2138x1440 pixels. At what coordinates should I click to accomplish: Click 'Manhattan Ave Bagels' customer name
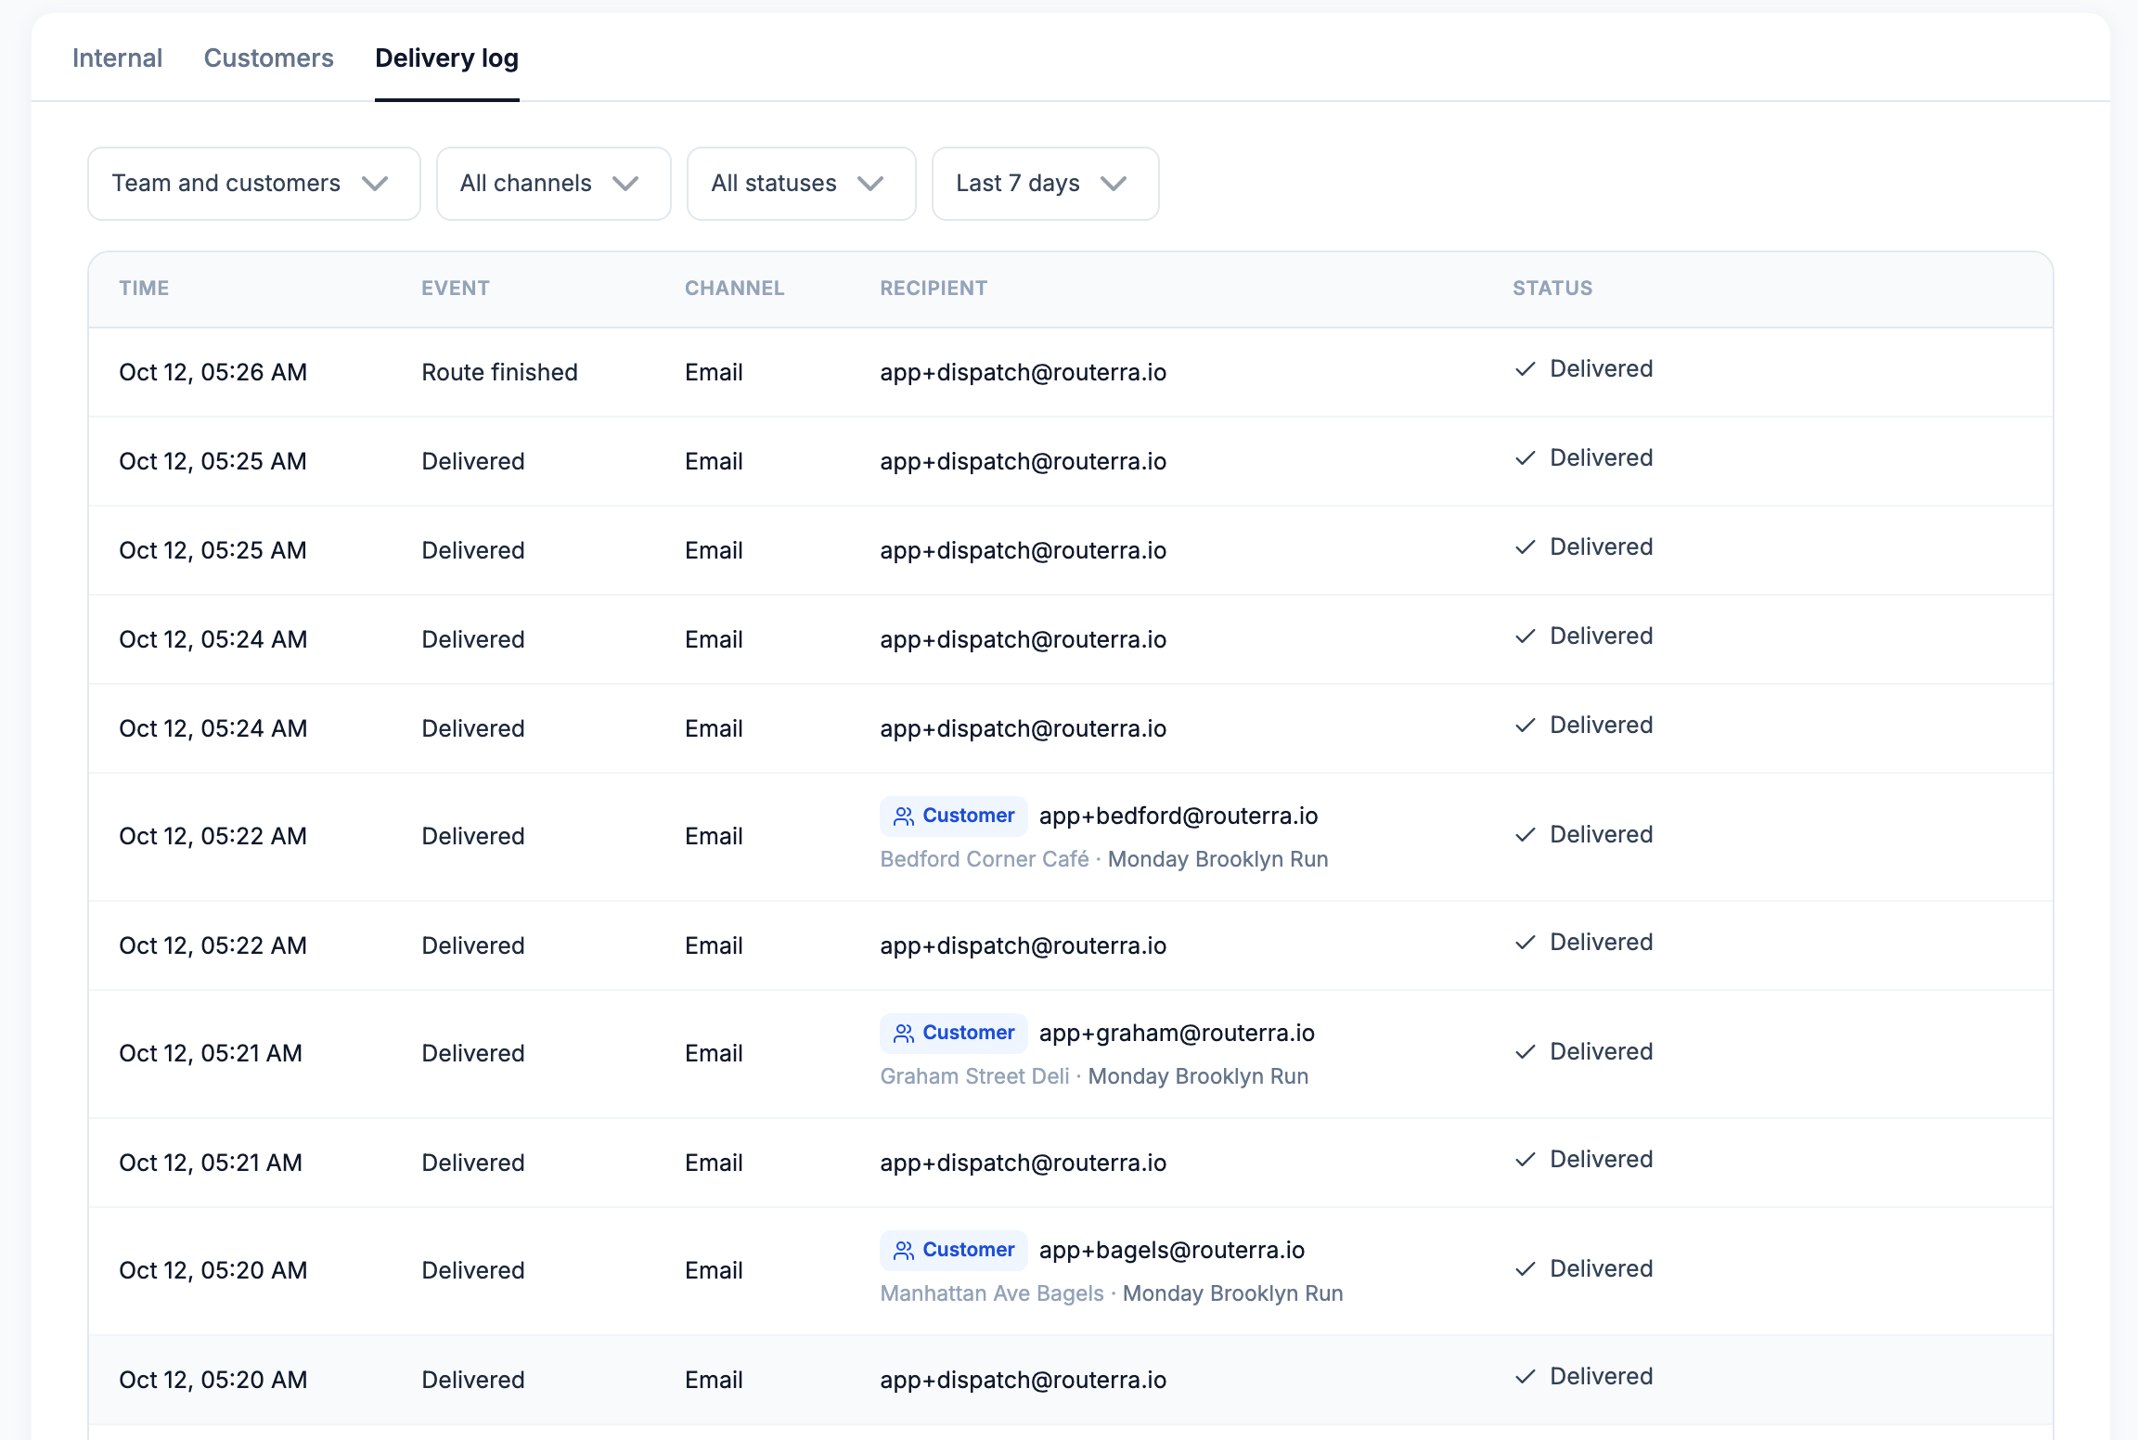(x=991, y=1293)
